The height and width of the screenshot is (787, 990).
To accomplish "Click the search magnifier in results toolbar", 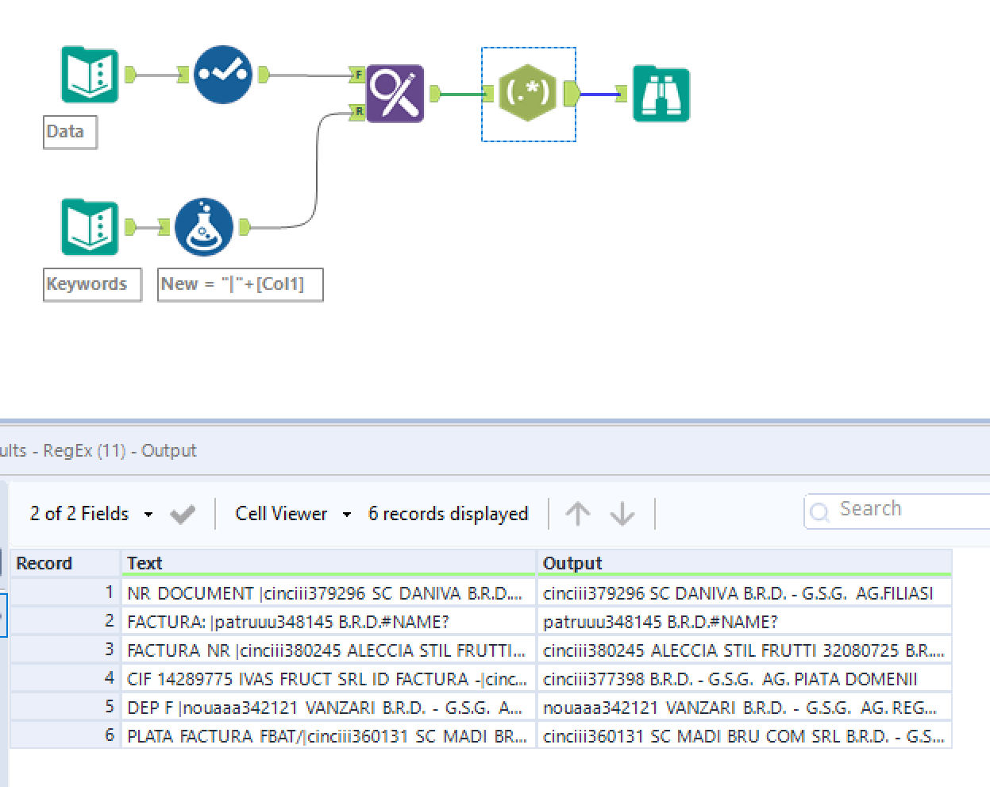I will 820,511.
